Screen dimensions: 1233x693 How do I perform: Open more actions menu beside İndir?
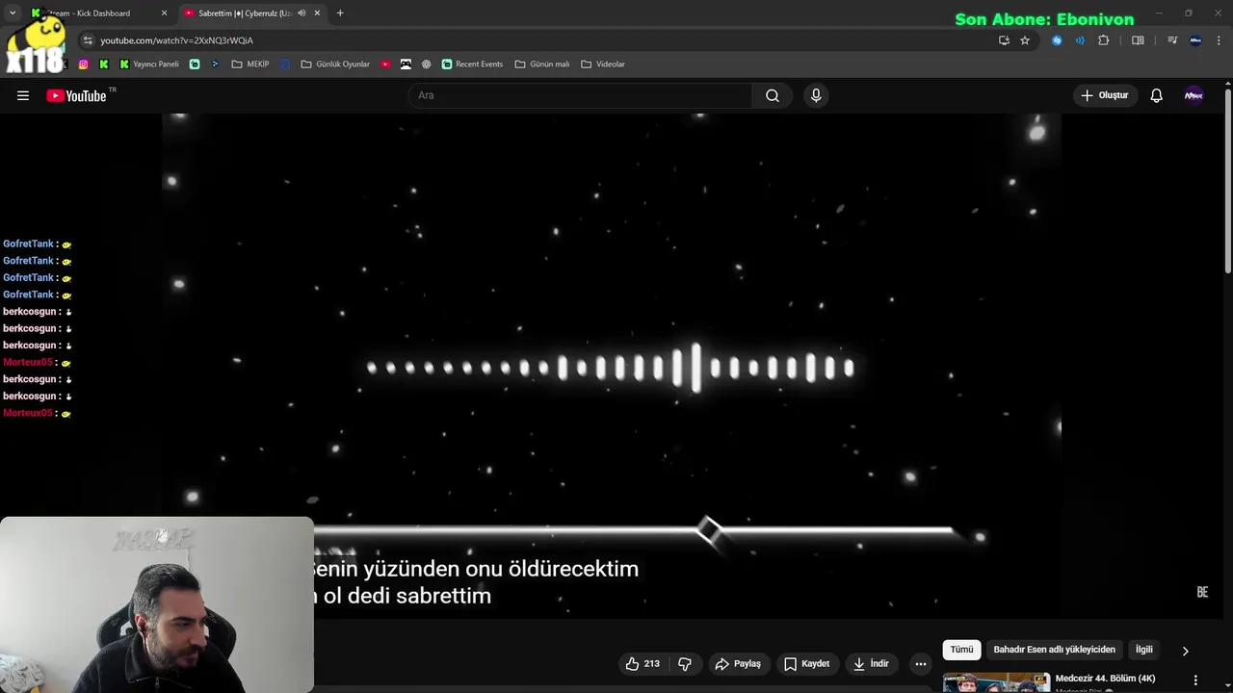pyautogui.click(x=921, y=663)
